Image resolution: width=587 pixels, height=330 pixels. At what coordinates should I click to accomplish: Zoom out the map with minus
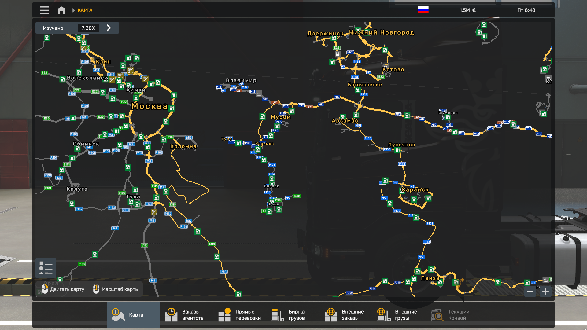[x=530, y=291]
